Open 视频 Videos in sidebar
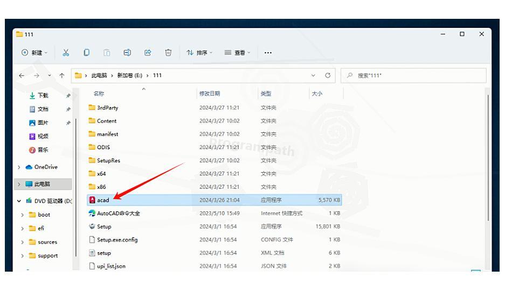The image size is (505, 291). [43, 136]
